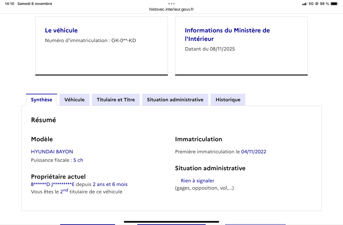343x225 pixels.
Task: Click the 2nd titulaire ordinal text
Action: click(x=64, y=191)
